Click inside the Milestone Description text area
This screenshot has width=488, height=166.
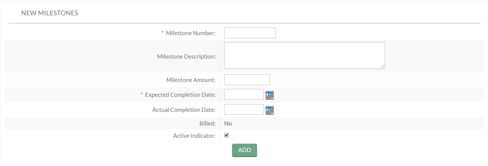pyautogui.click(x=305, y=56)
